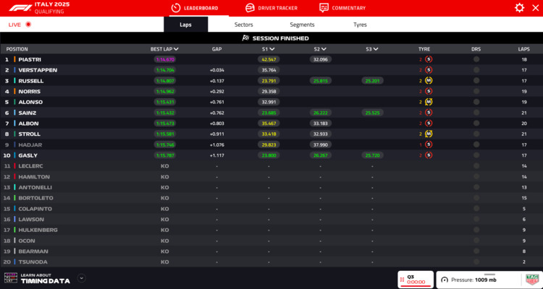Switch to the Tyres tab
This screenshot has height=289, width=543.
point(360,25)
